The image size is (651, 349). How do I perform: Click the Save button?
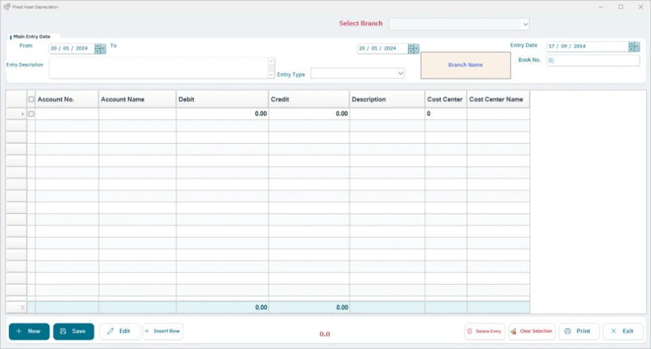pyautogui.click(x=73, y=331)
